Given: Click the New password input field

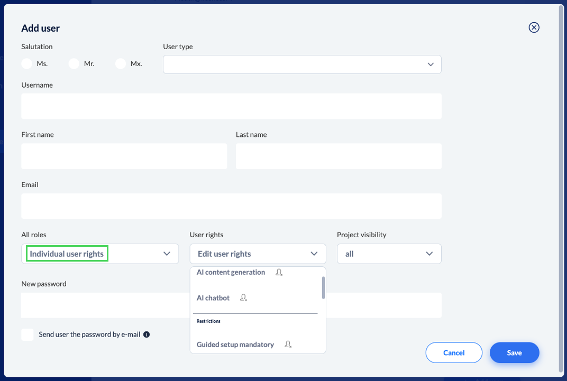Looking at the screenshot, I should (232, 305).
